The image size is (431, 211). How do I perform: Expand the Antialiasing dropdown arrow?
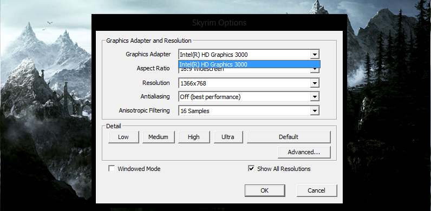pyautogui.click(x=315, y=97)
